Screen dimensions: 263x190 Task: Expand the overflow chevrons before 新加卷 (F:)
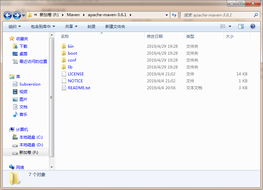click(x=36, y=15)
